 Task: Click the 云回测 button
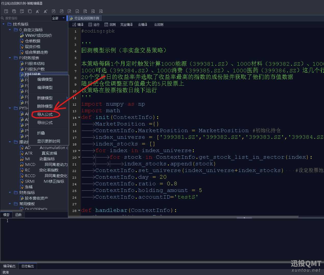[159, 25]
